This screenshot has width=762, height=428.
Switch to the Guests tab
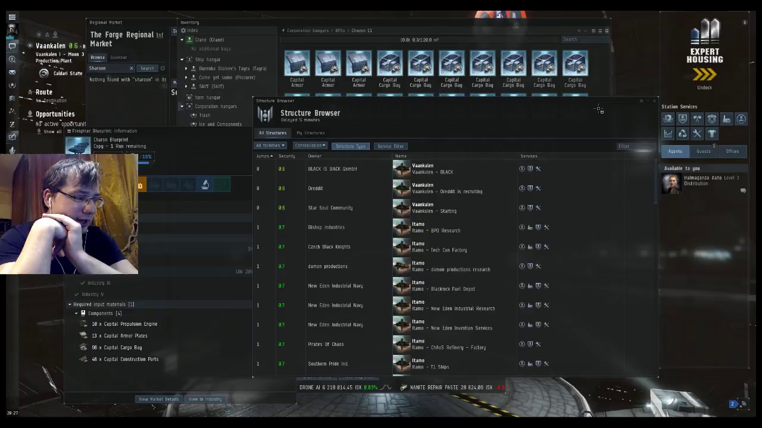pos(704,151)
